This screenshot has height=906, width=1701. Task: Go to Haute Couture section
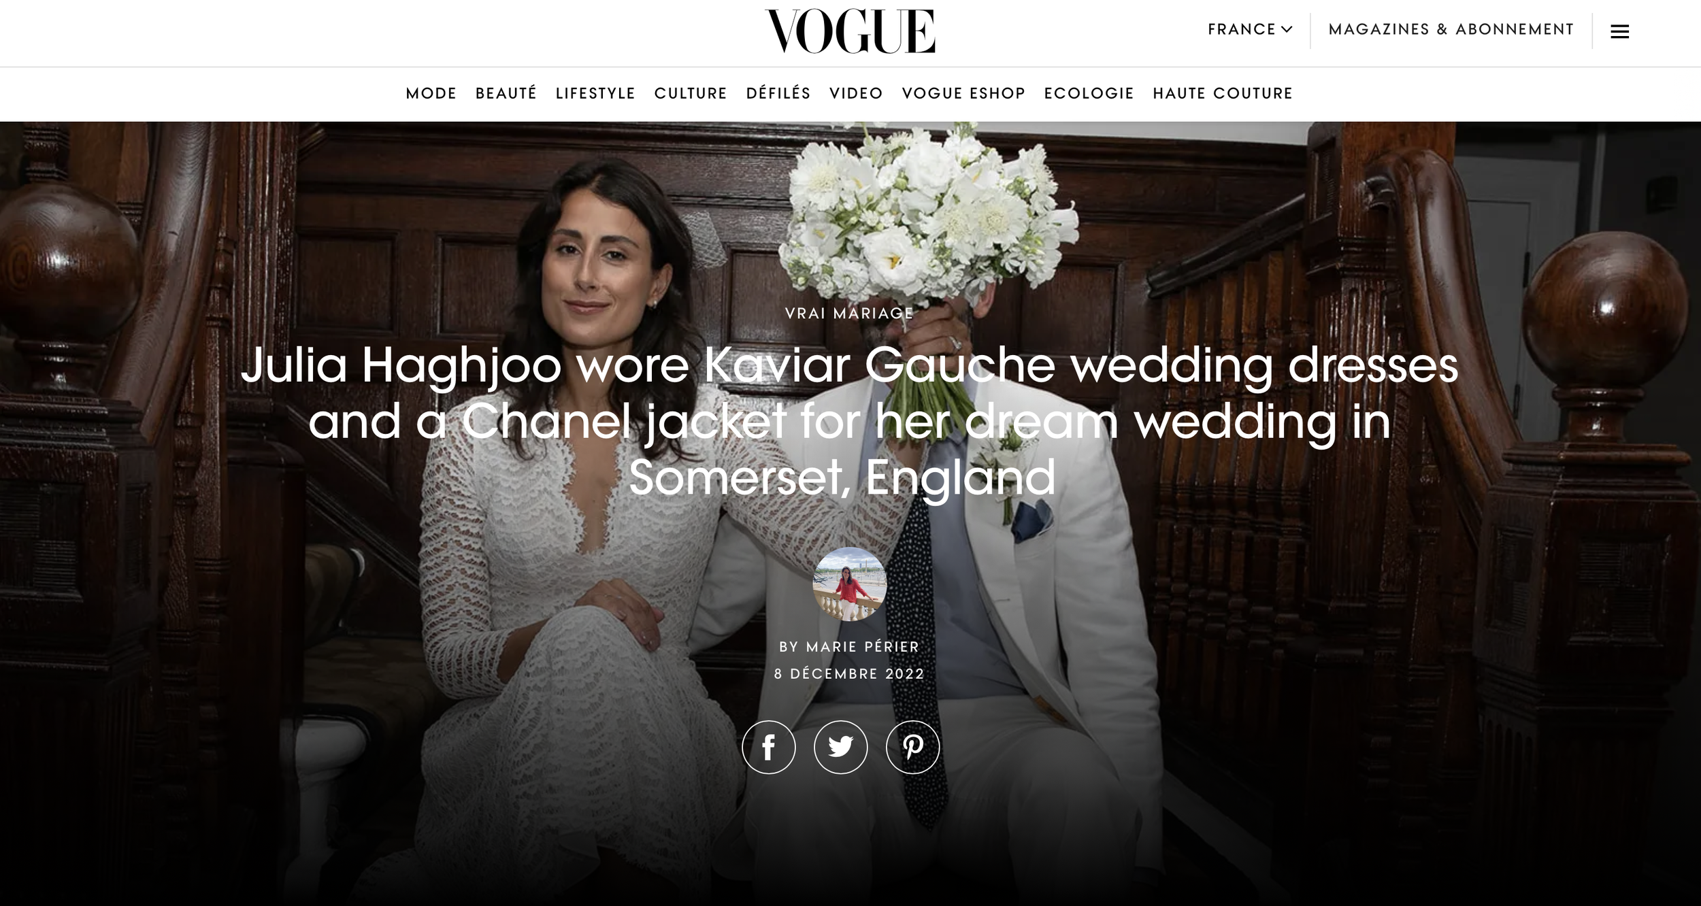[1223, 93]
